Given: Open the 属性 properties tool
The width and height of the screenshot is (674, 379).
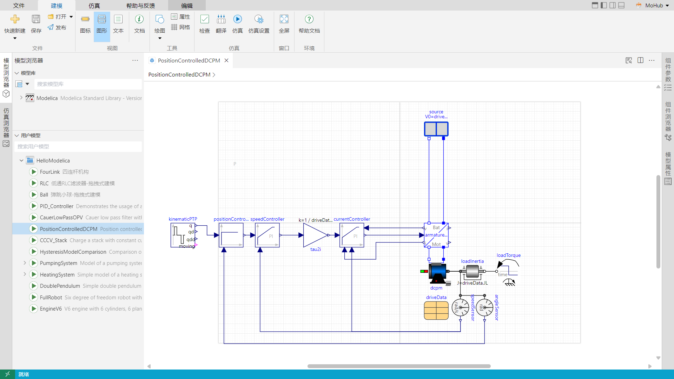Looking at the screenshot, I should point(180,16).
